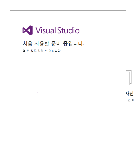The width and height of the screenshot is (135, 158).
Task: Click the purple loading progress dot
Action: [x=38, y=92]
